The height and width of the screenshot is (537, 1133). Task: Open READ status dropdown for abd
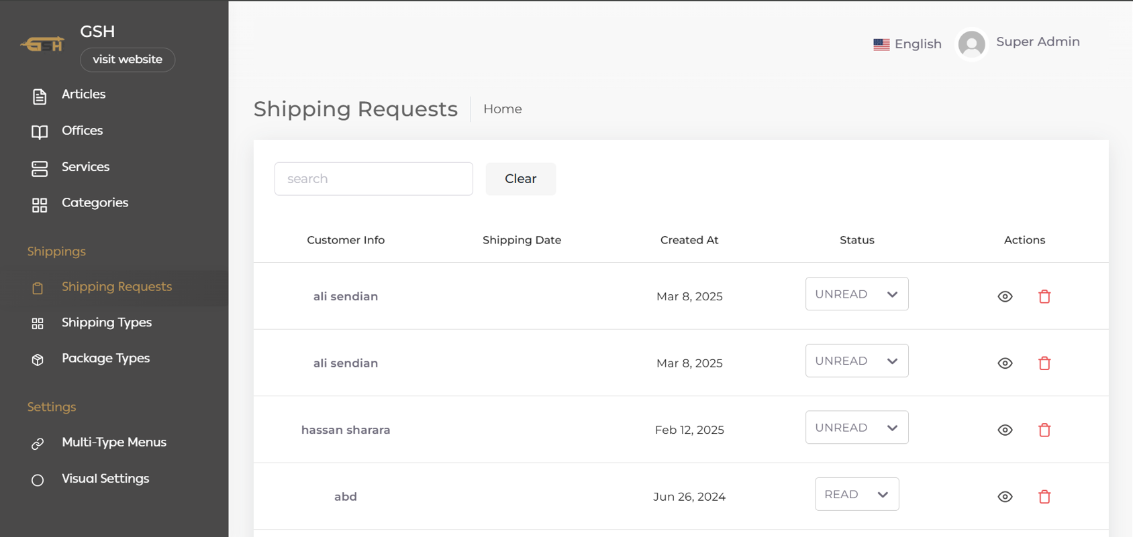point(856,494)
